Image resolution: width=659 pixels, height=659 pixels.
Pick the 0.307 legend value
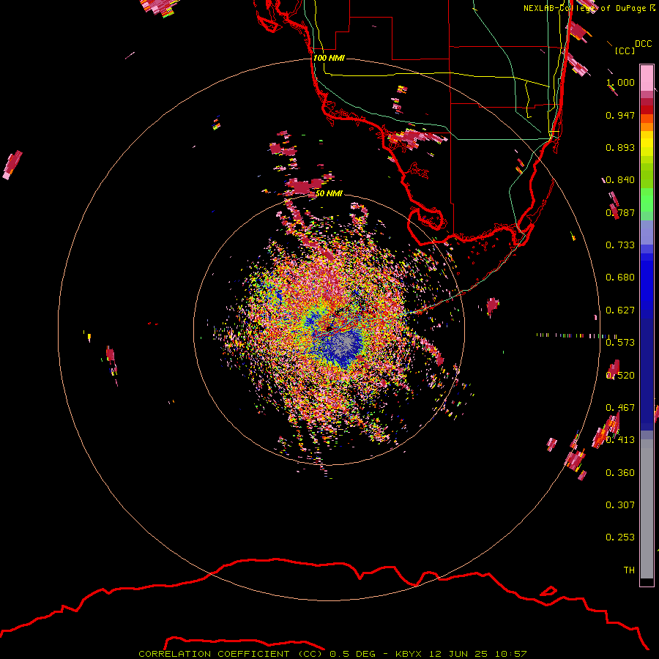tap(620, 505)
